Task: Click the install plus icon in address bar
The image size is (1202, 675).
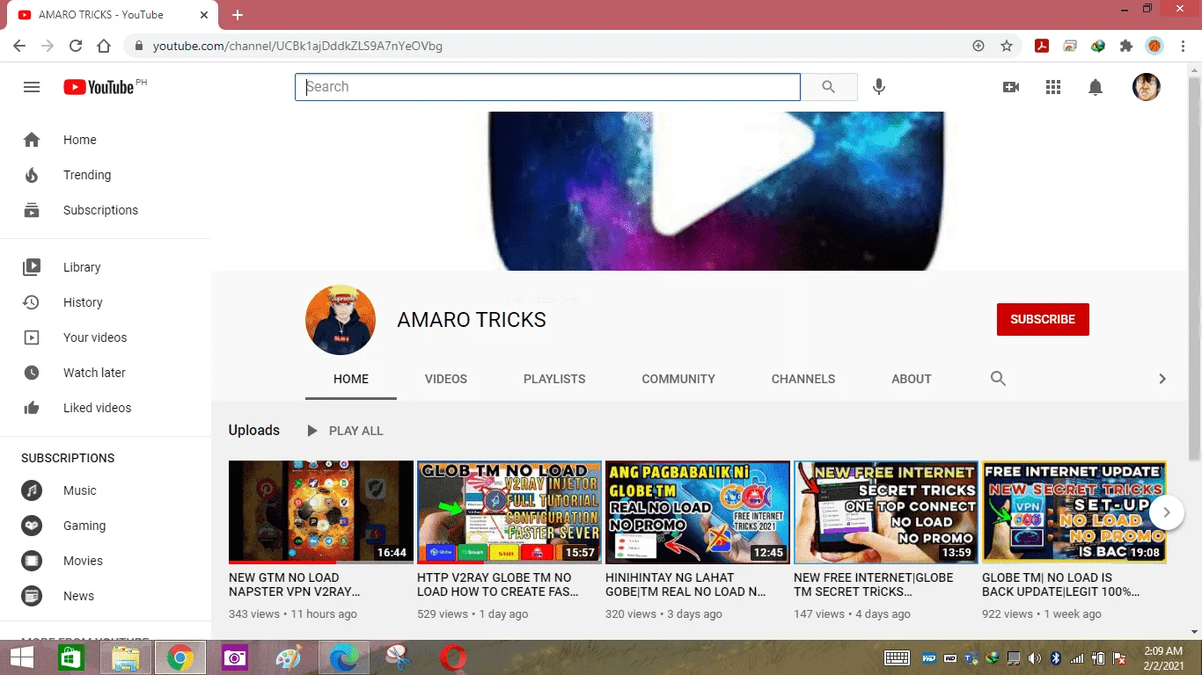Action: click(978, 46)
